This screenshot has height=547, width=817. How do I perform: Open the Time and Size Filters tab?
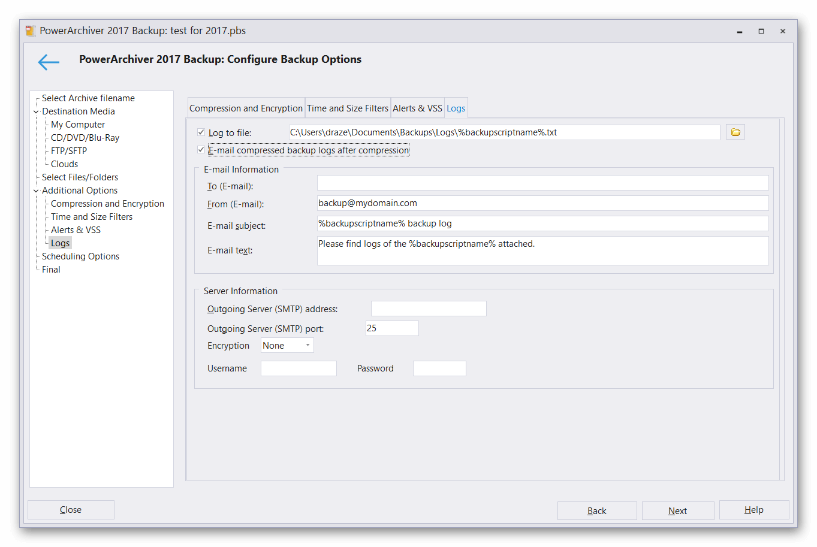(348, 108)
